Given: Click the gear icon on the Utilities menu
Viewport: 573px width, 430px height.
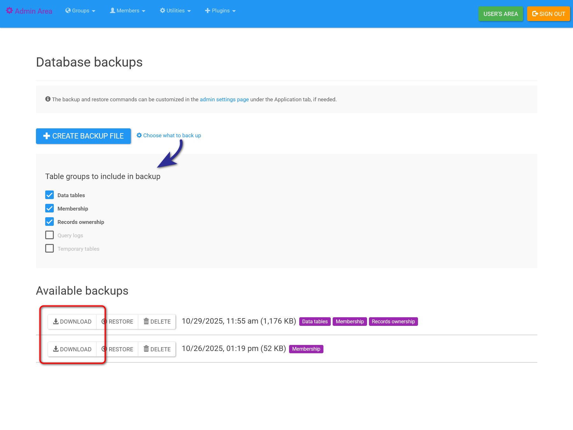Looking at the screenshot, I should [162, 11].
